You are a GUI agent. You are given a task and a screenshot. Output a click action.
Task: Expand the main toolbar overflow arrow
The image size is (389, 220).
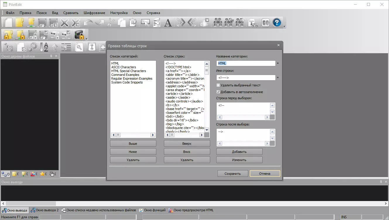pos(284,27)
